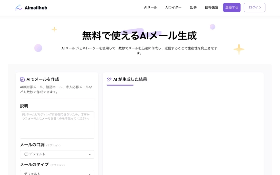280x175 pixels.
Task: Switch to the AIメール section
Action: [150, 7]
